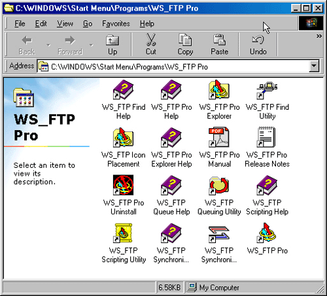This screenshot has width=327, height=296.
Task: Click the Copy toolbar button
Action: coord(185,45)
